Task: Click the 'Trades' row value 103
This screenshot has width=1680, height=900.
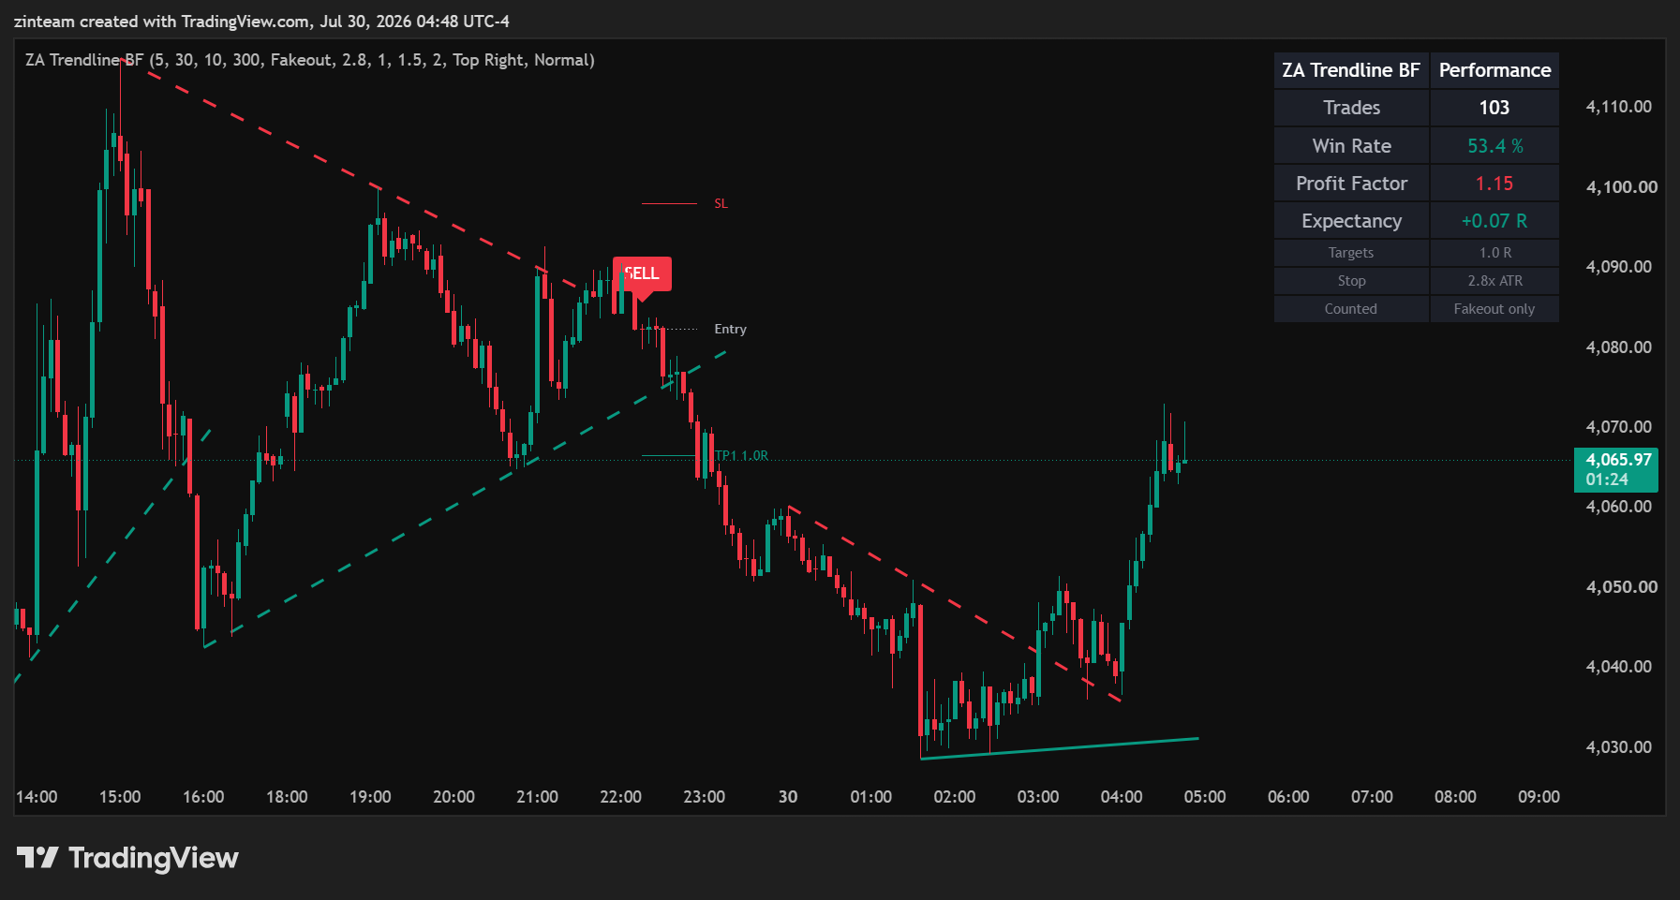Action: [x=1494, y=108]
